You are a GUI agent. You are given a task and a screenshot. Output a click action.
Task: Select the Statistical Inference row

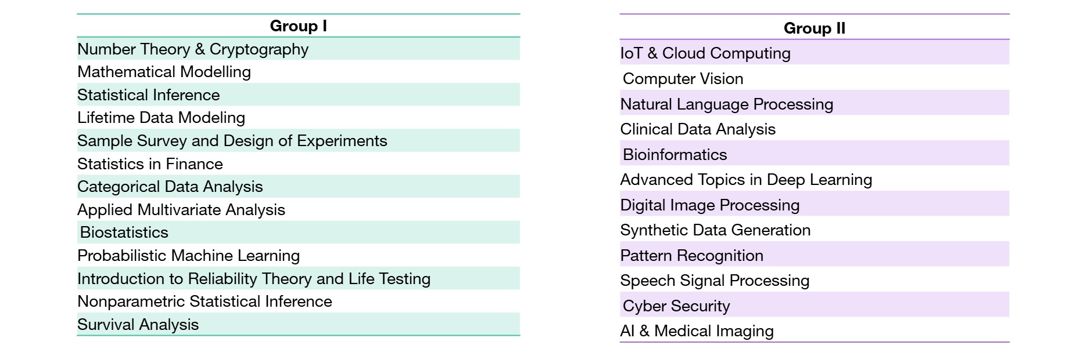click(149, 95)
